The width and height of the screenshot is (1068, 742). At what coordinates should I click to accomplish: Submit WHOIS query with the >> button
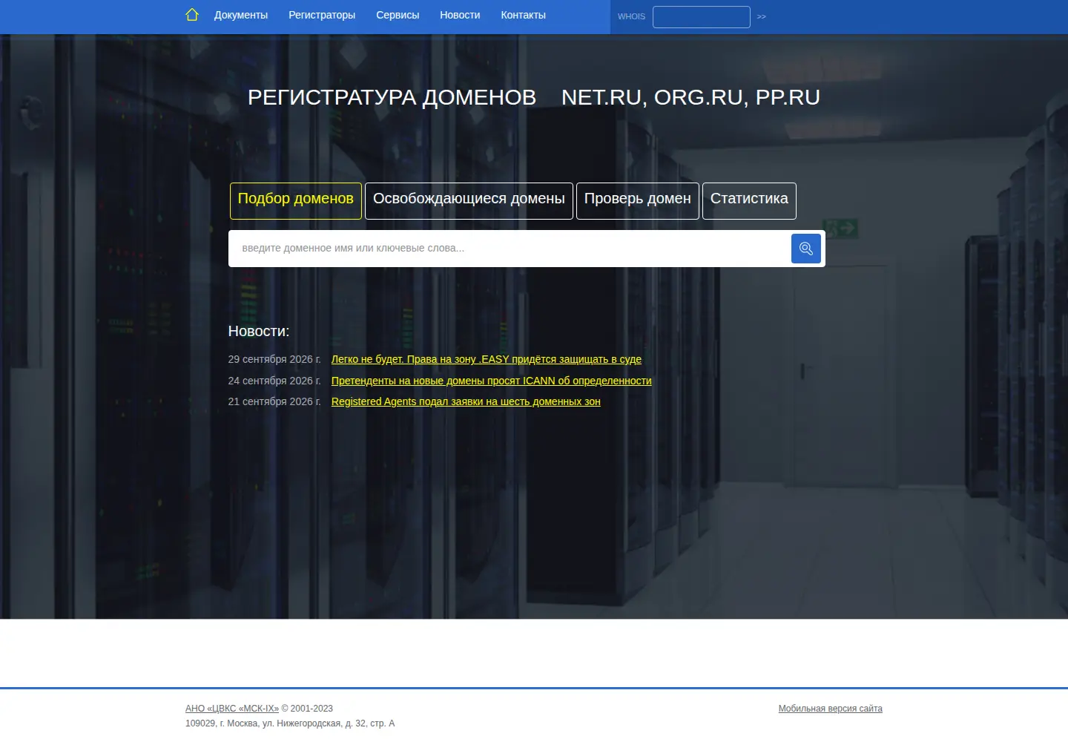tap(762, 16)
